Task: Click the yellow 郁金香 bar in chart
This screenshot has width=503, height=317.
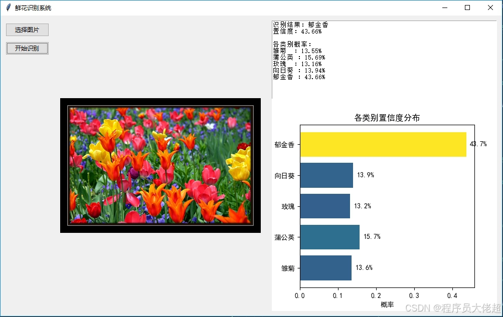Action: click(x=383, y=144)
